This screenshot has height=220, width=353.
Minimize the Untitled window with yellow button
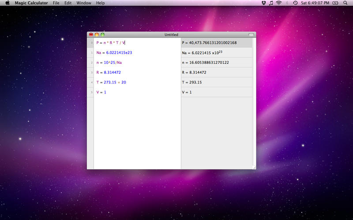97,35
